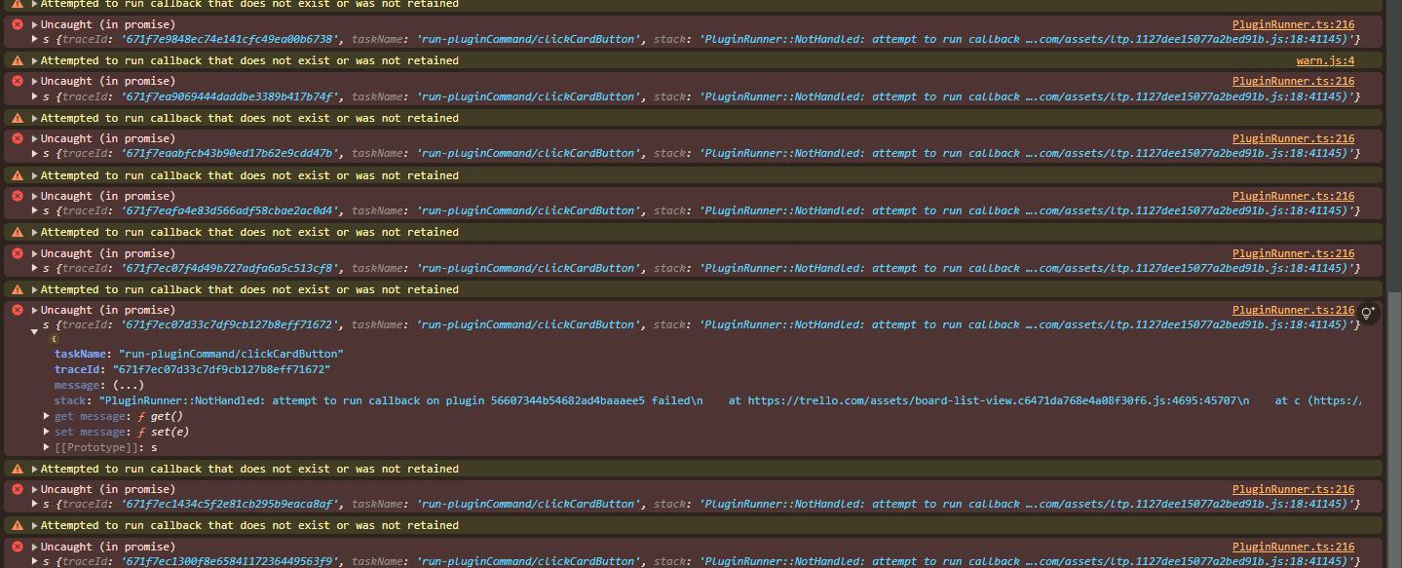Click error icon of trace 671f7ec130 entry

[17, 548]
